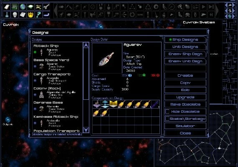
Task: Click the greyed move-to arrow order icon
Action: [x=61, y=7]
